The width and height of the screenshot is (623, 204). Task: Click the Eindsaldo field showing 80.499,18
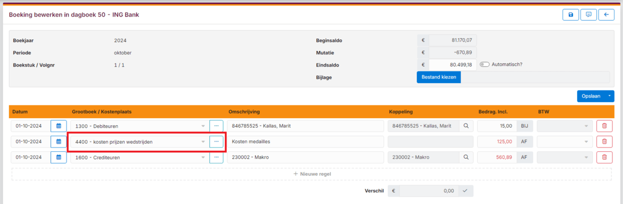(453, 65)
